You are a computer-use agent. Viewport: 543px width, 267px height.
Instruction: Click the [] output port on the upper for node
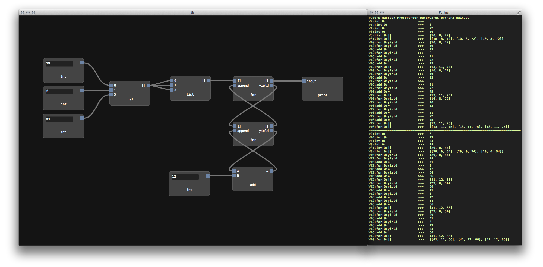pyautogui.click(x=271, y=81)
